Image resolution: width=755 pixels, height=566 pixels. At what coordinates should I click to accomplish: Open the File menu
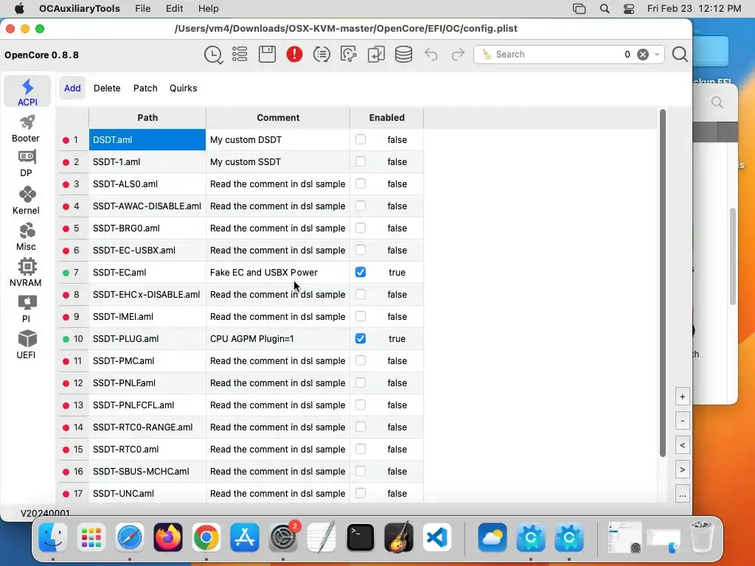click(x=142, y=9)
